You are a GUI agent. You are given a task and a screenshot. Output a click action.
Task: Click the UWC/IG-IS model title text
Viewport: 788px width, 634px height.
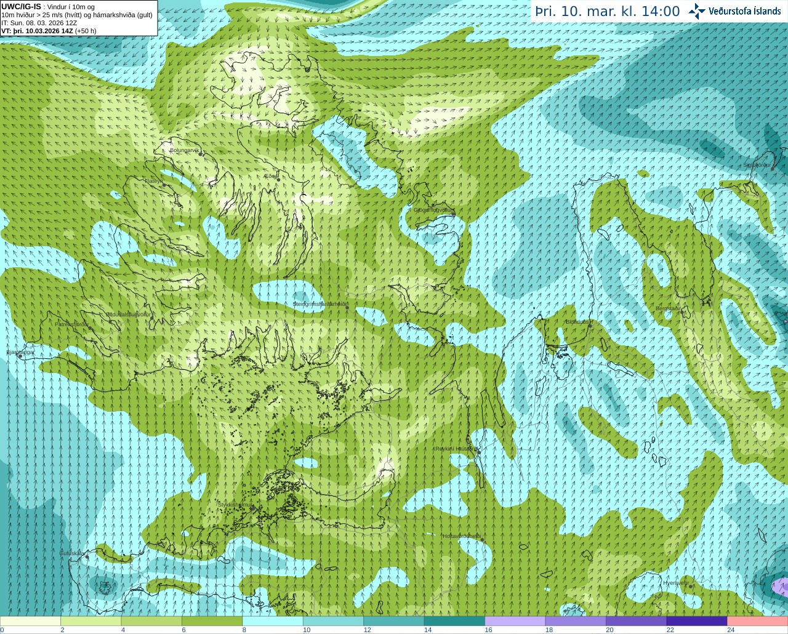(x=21, y=6)
